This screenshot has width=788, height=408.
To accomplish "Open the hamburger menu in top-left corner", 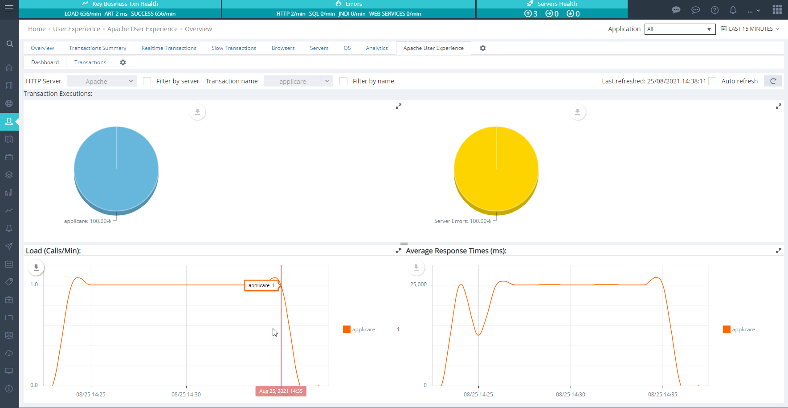I will coord(9,8).
